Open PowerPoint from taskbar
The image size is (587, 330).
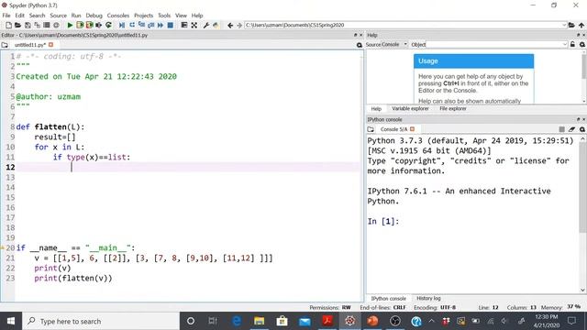click(372, 321)
